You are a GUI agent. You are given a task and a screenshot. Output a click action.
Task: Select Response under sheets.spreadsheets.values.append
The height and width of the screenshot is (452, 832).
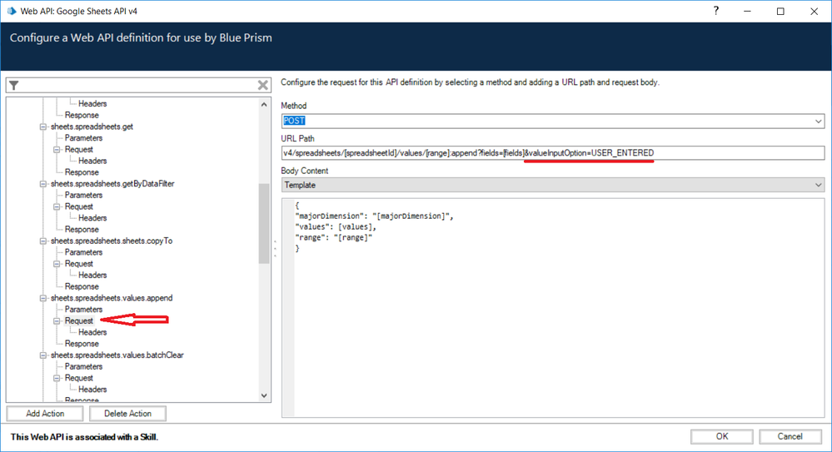pyautogui.click(x=82, y=344)
